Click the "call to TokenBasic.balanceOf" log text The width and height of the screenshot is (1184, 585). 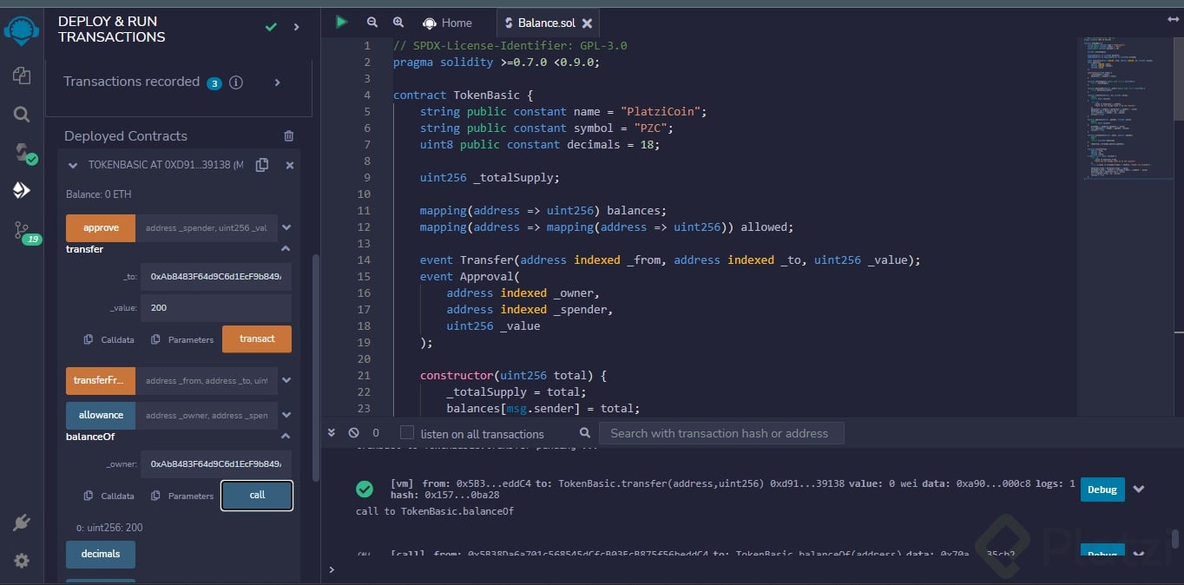click(x=435, y=511)
